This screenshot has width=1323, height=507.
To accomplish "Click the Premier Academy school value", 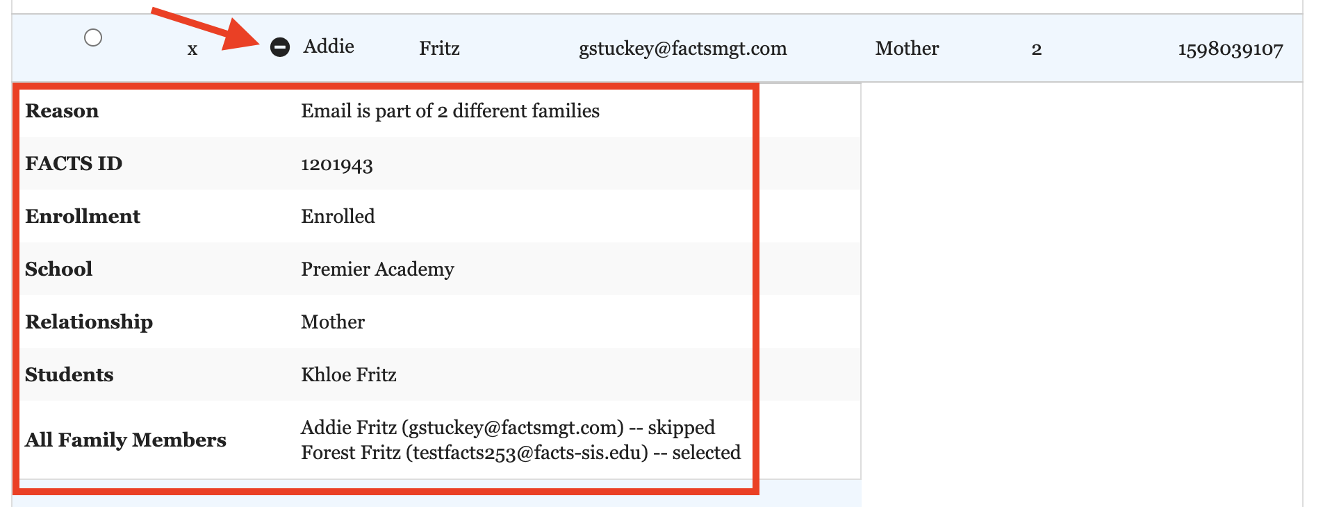I will click(x=377, y=269).
